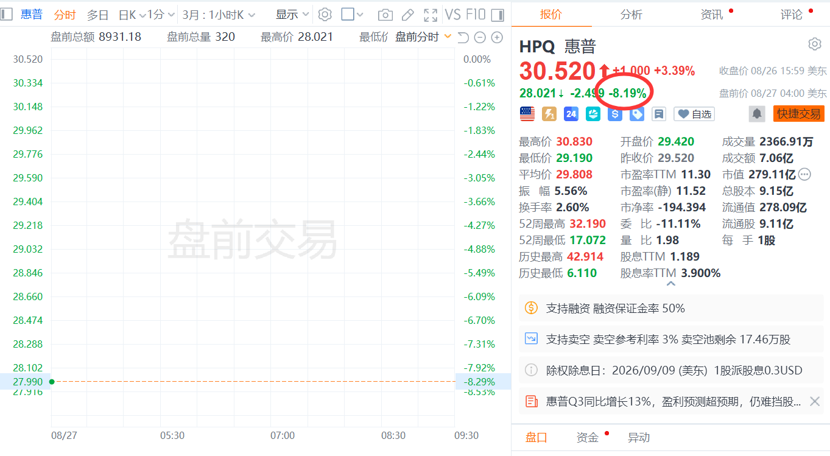Collapse the quote details chevron
The width and height of the screenshot is (830, 456).
(x=670, y=284)
